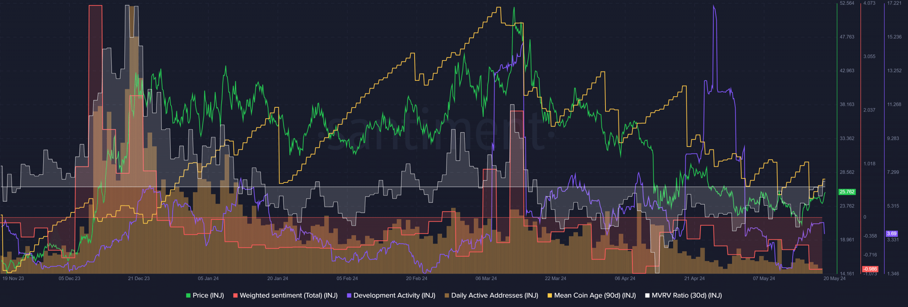Image resolution: width=908 pixels, height=307 pixels.
Task: Click the 33.362 price axis value
Action: (847, 138)
